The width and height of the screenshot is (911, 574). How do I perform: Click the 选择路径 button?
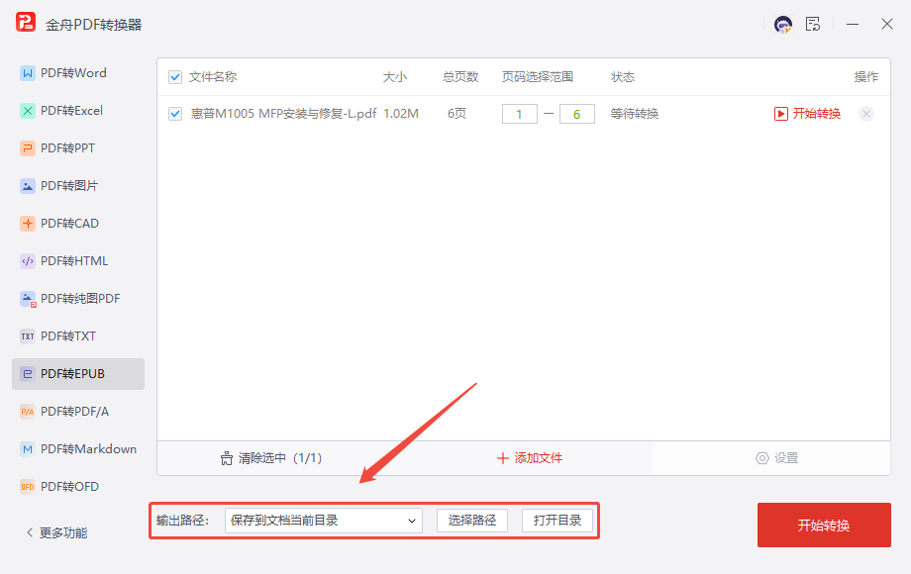point(472,521)
